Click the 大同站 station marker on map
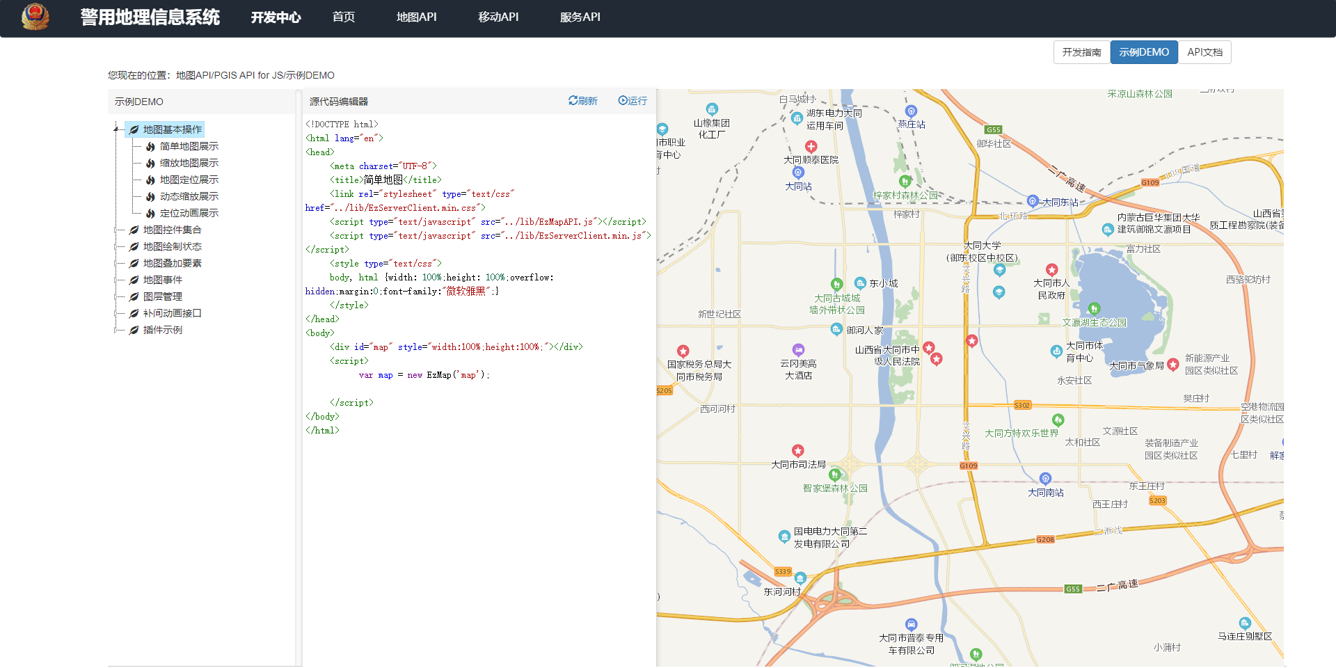Screen dimensions: 1336x668 pos(798,172)
